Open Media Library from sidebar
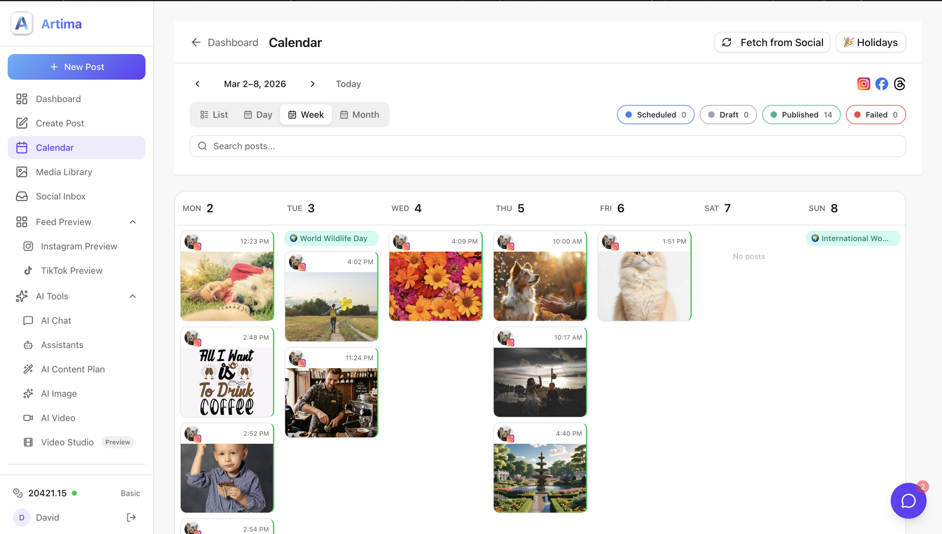 pos(64,172)
